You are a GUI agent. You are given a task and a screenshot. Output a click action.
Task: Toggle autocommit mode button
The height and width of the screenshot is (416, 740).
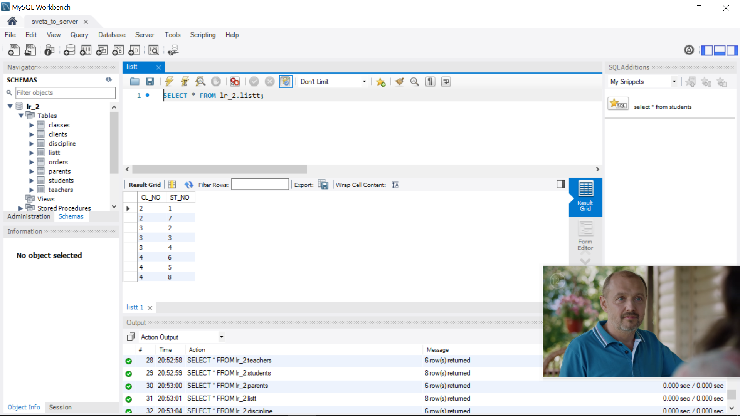(286, 81)
